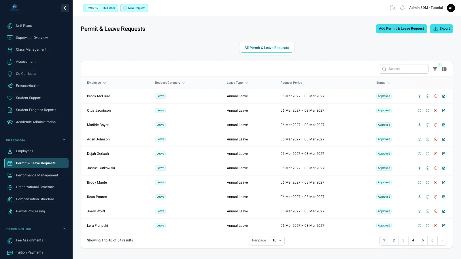Image resolution: width=461 pixels, height=259 pixels.
Task: Reject Adan Johnson's request with X icon
Action: 436,139
